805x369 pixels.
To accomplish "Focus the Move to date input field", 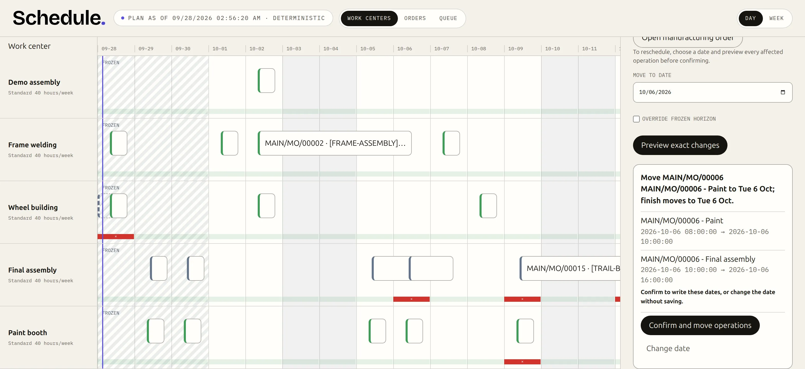I will 713,92.
